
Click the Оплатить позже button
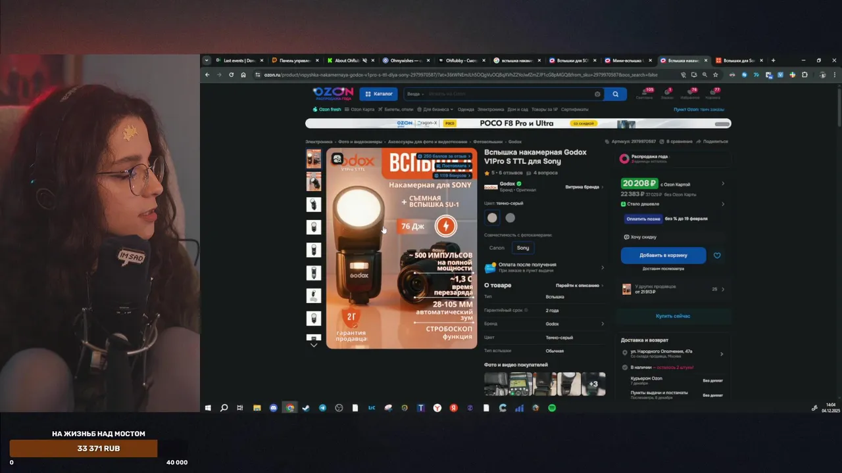click(643, 219)
